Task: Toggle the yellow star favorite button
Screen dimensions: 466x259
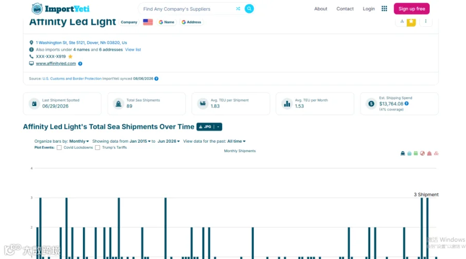Action: 411,22
